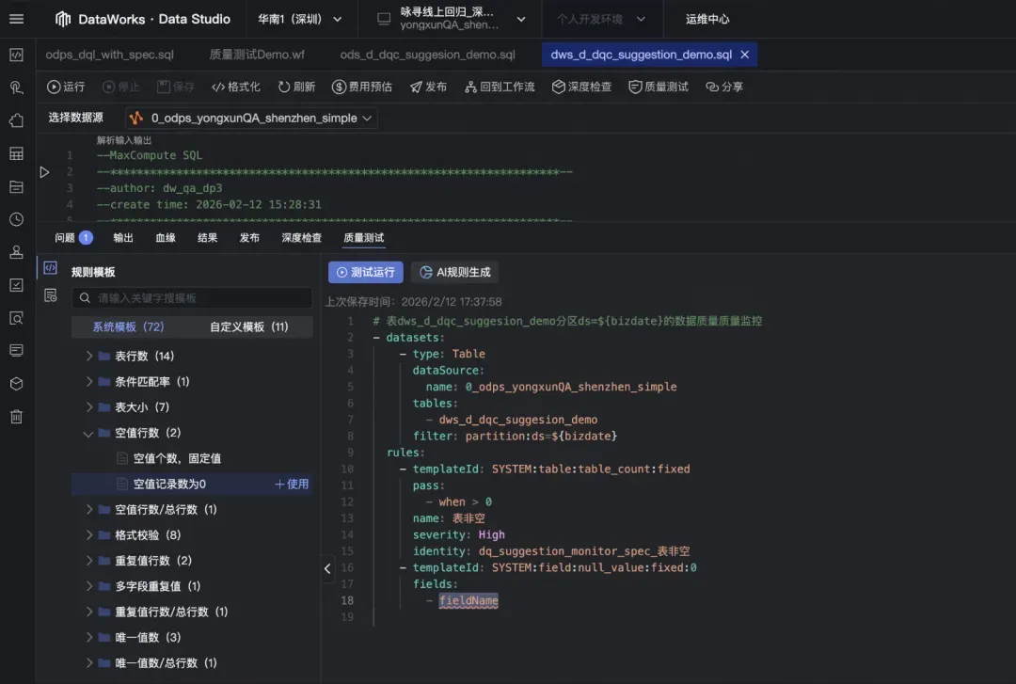Expand the 表大小 (7) folder

[89, 407]
